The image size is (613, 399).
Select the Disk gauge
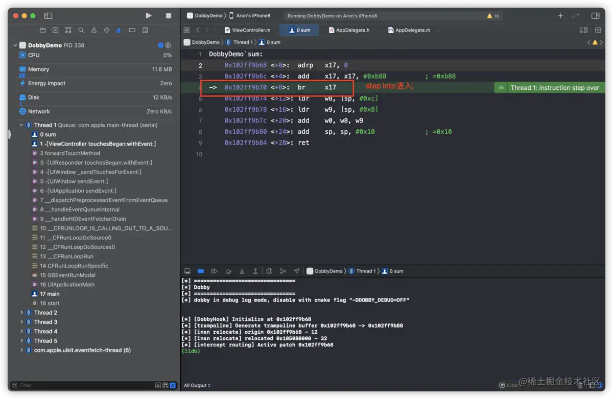point(95,97)
